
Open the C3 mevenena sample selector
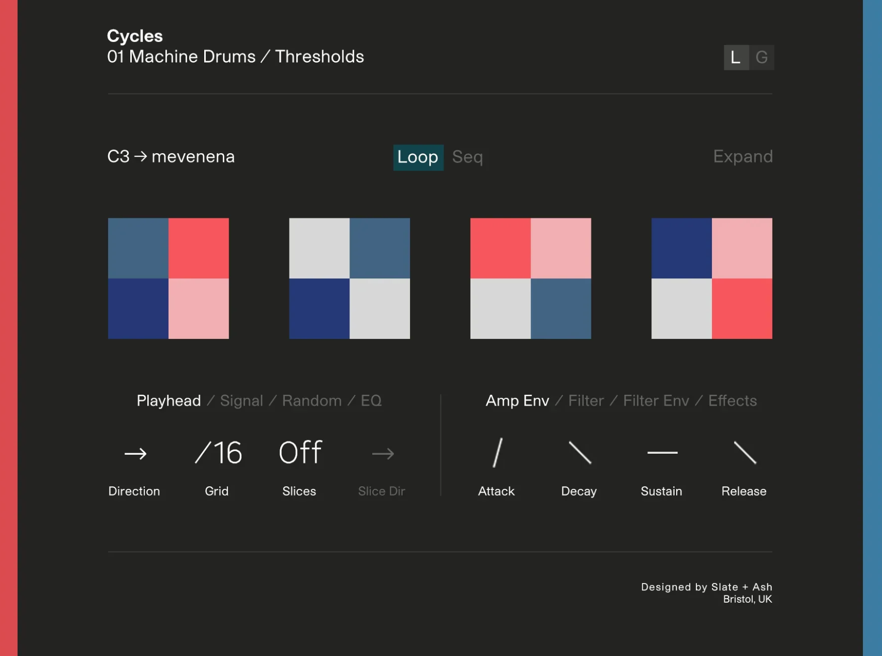(171, 156)
